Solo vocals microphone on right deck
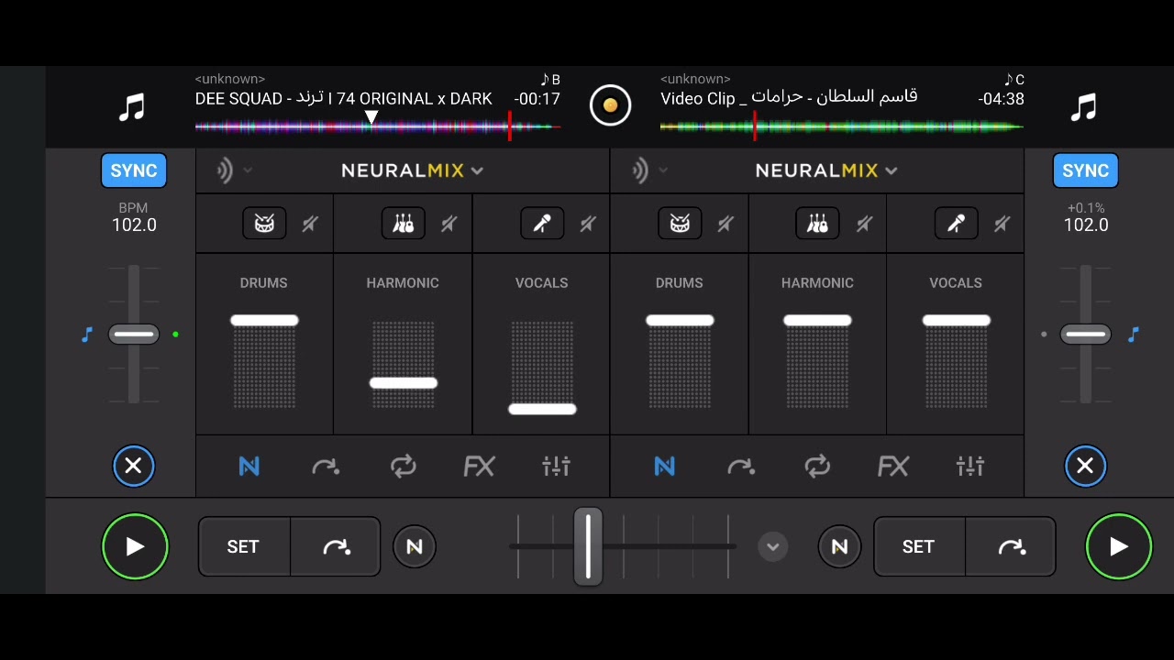 point(957,224)
